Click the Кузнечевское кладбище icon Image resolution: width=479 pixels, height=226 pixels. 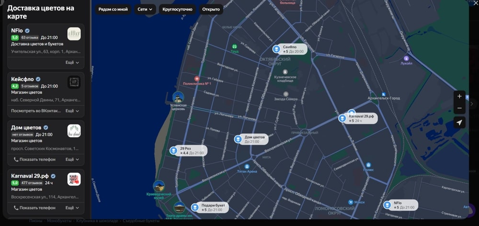tap(285, 72)
